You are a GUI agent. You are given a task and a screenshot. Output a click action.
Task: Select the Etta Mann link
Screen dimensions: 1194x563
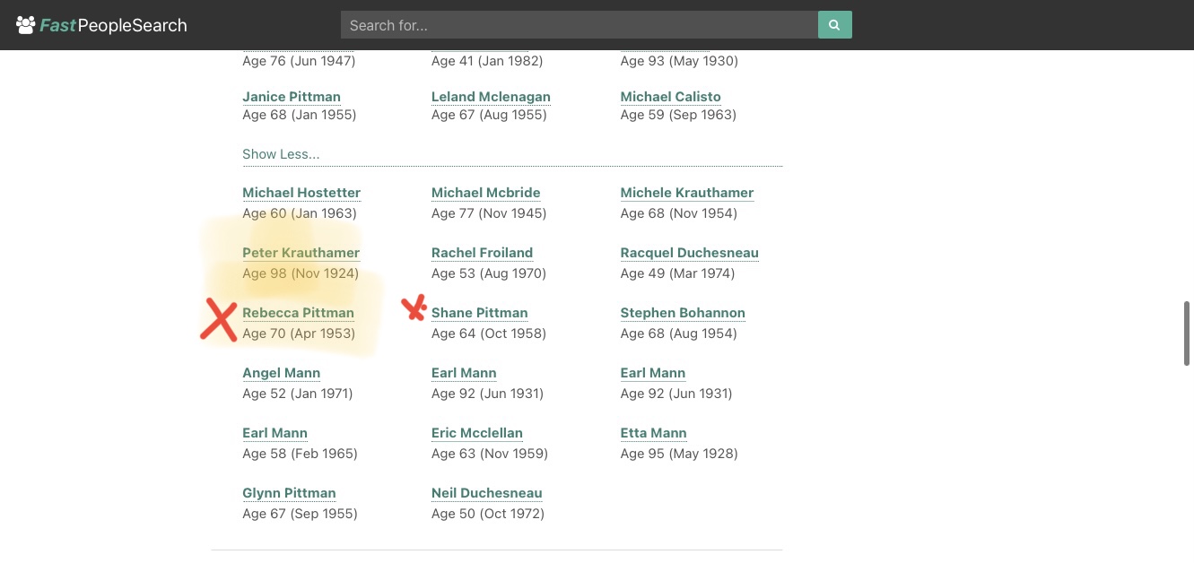pos(653,433)
